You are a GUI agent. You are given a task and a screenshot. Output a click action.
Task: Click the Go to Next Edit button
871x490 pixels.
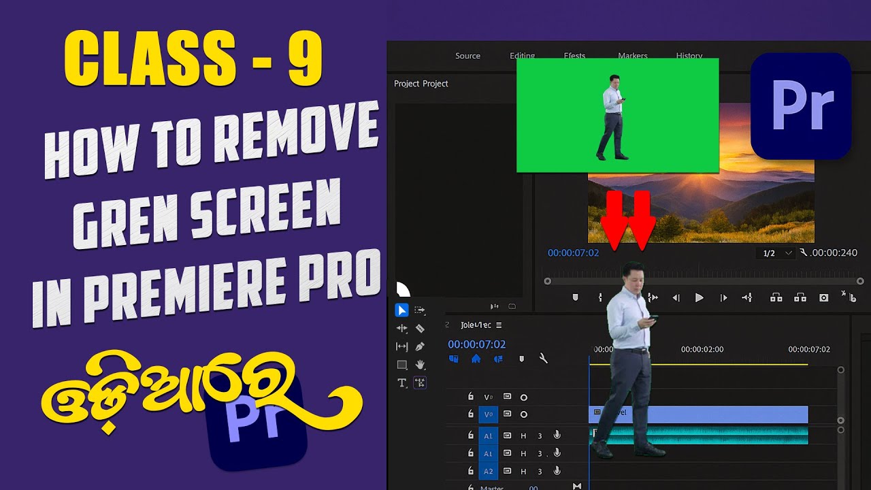coord(747,297)
